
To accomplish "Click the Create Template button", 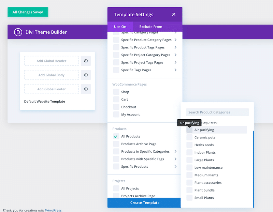I will 144,202.
